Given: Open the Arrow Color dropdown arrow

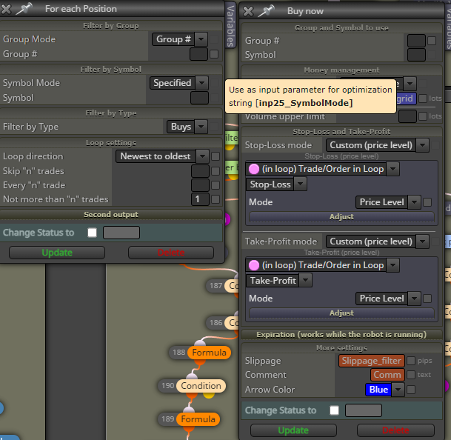Looking at the screenshot, I should [x=398, y=390].
